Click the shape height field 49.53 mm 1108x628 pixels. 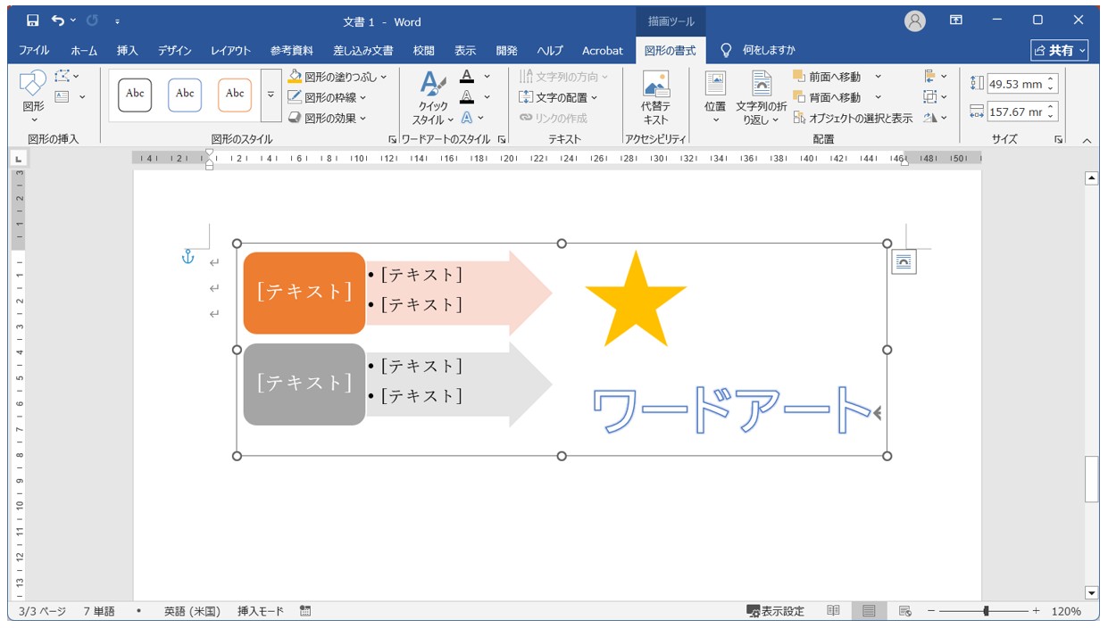pyautogui.click(x=1022, y=84)
